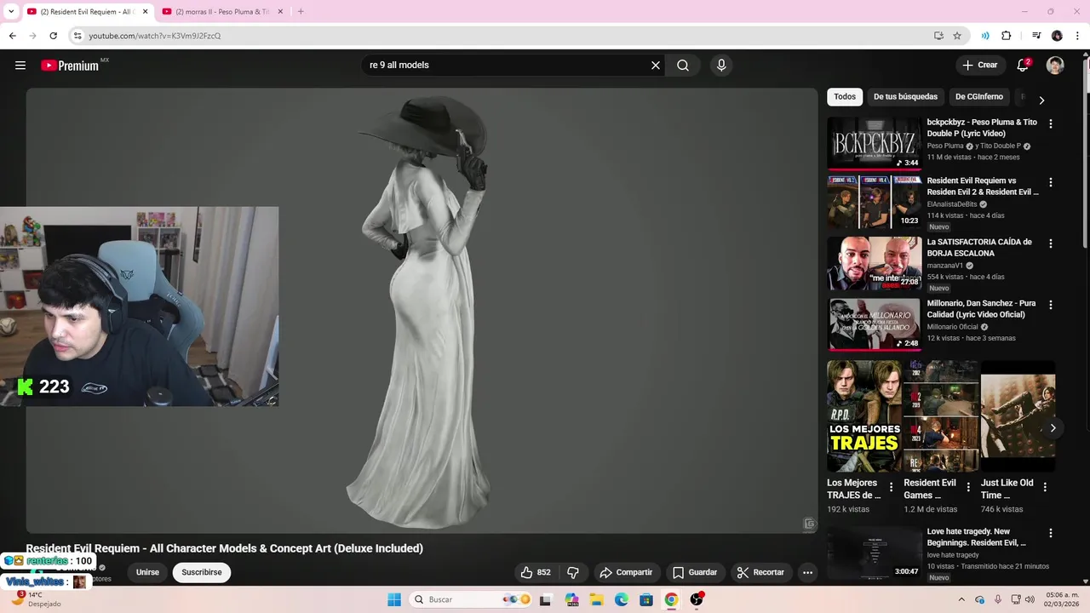Close the morras II browser tab
1090x613 pixels.
point(279,12)
